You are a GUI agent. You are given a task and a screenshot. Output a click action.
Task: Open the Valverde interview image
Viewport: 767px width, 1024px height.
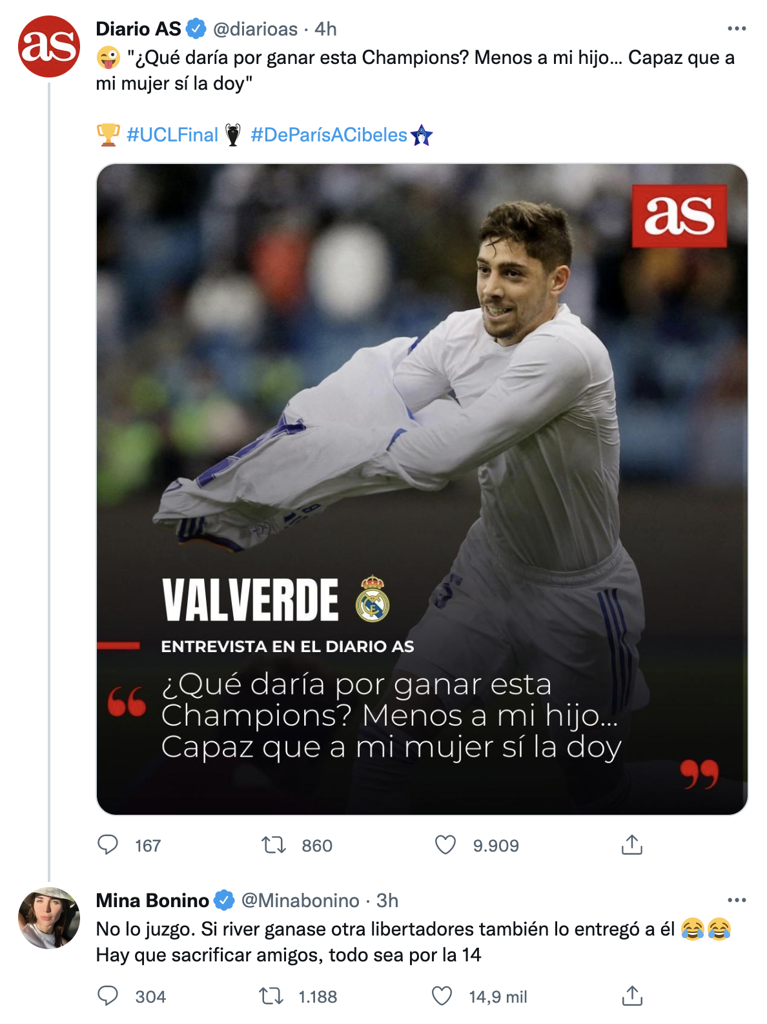(422, 489)
